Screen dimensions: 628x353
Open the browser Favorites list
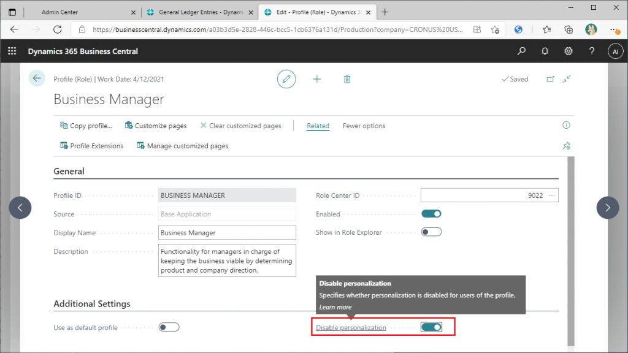click(546, 29)
